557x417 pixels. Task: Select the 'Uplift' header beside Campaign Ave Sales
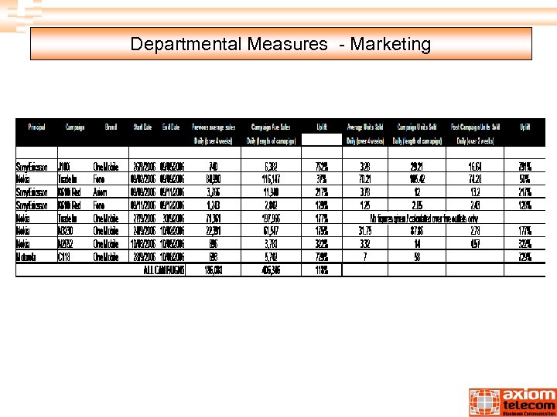click(322, 127)
